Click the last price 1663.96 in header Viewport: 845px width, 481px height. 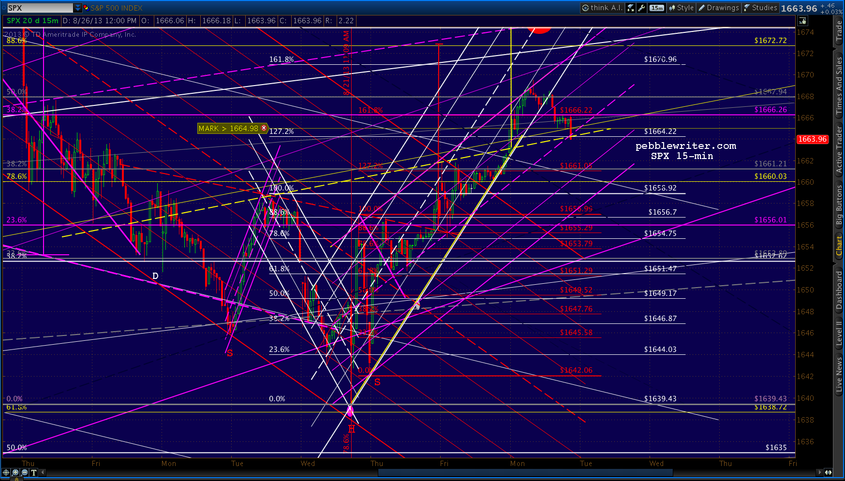(799, 8)
